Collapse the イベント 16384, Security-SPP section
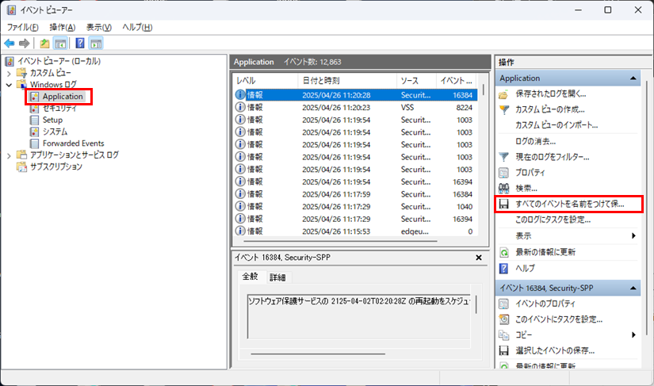654x386 pixels. 633,289
